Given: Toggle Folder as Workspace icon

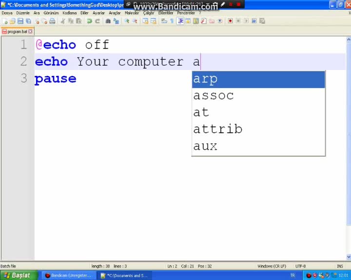Looking at the screenshot, I should click(x=212, y=21).
